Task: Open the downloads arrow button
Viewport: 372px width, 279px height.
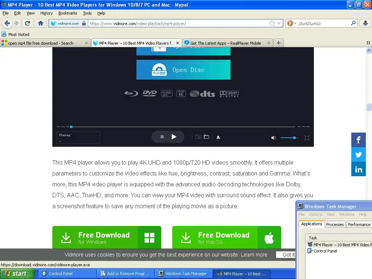Action: (365, 23)
